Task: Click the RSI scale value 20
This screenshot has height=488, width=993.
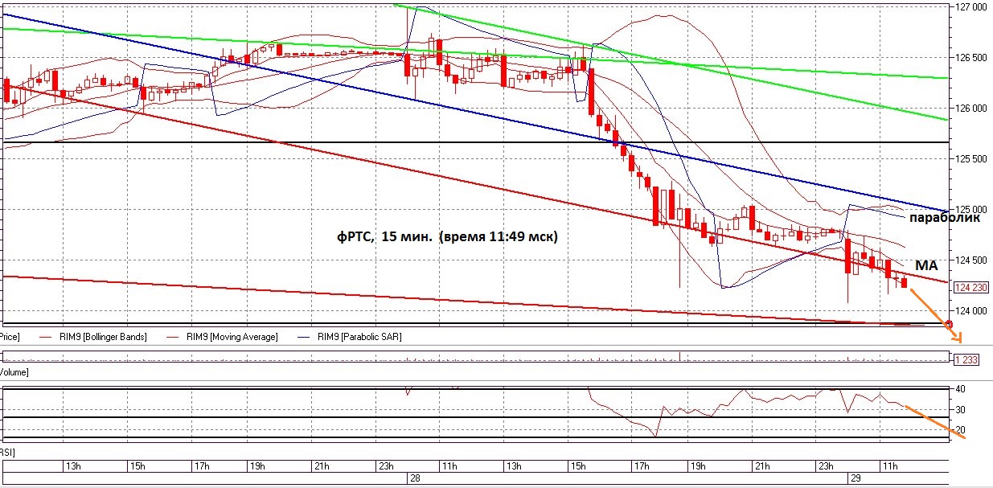Action: coord(959,431)
